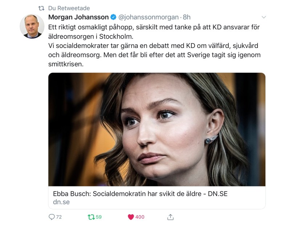Open Morgan Johansson's profile picture

[32, 26]
